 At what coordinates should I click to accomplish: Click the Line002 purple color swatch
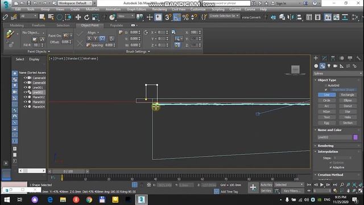tap(355, 137)
